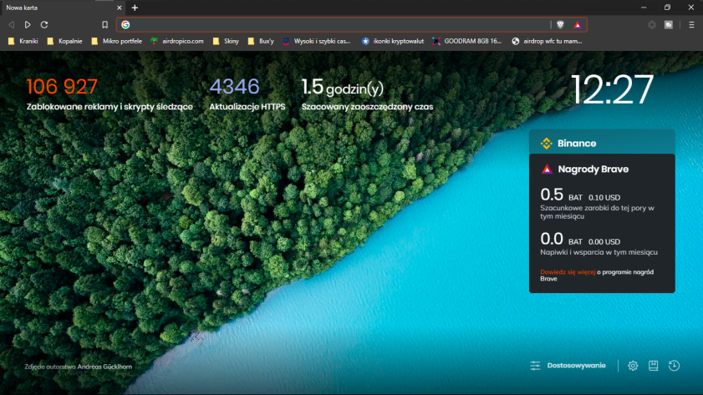Open the Bux'y bookmarks folder

coord(261,41)
